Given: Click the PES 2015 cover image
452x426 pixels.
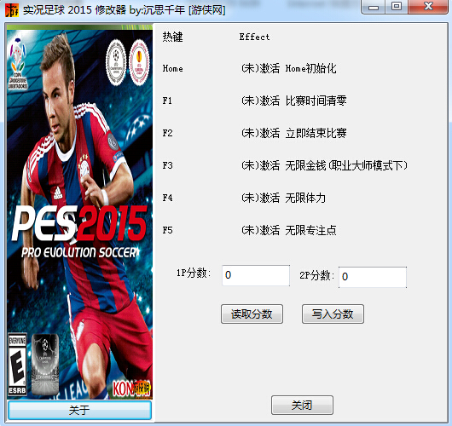Looking at the screenshot, I should [x=79, y=211].
